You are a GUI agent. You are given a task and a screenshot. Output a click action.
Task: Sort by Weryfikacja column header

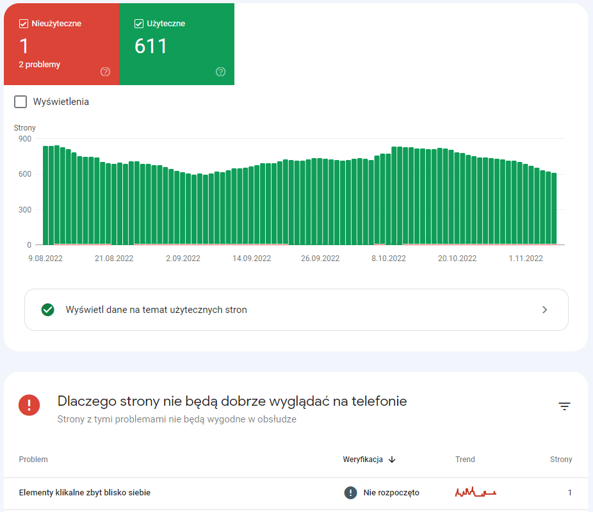(362, 460)
